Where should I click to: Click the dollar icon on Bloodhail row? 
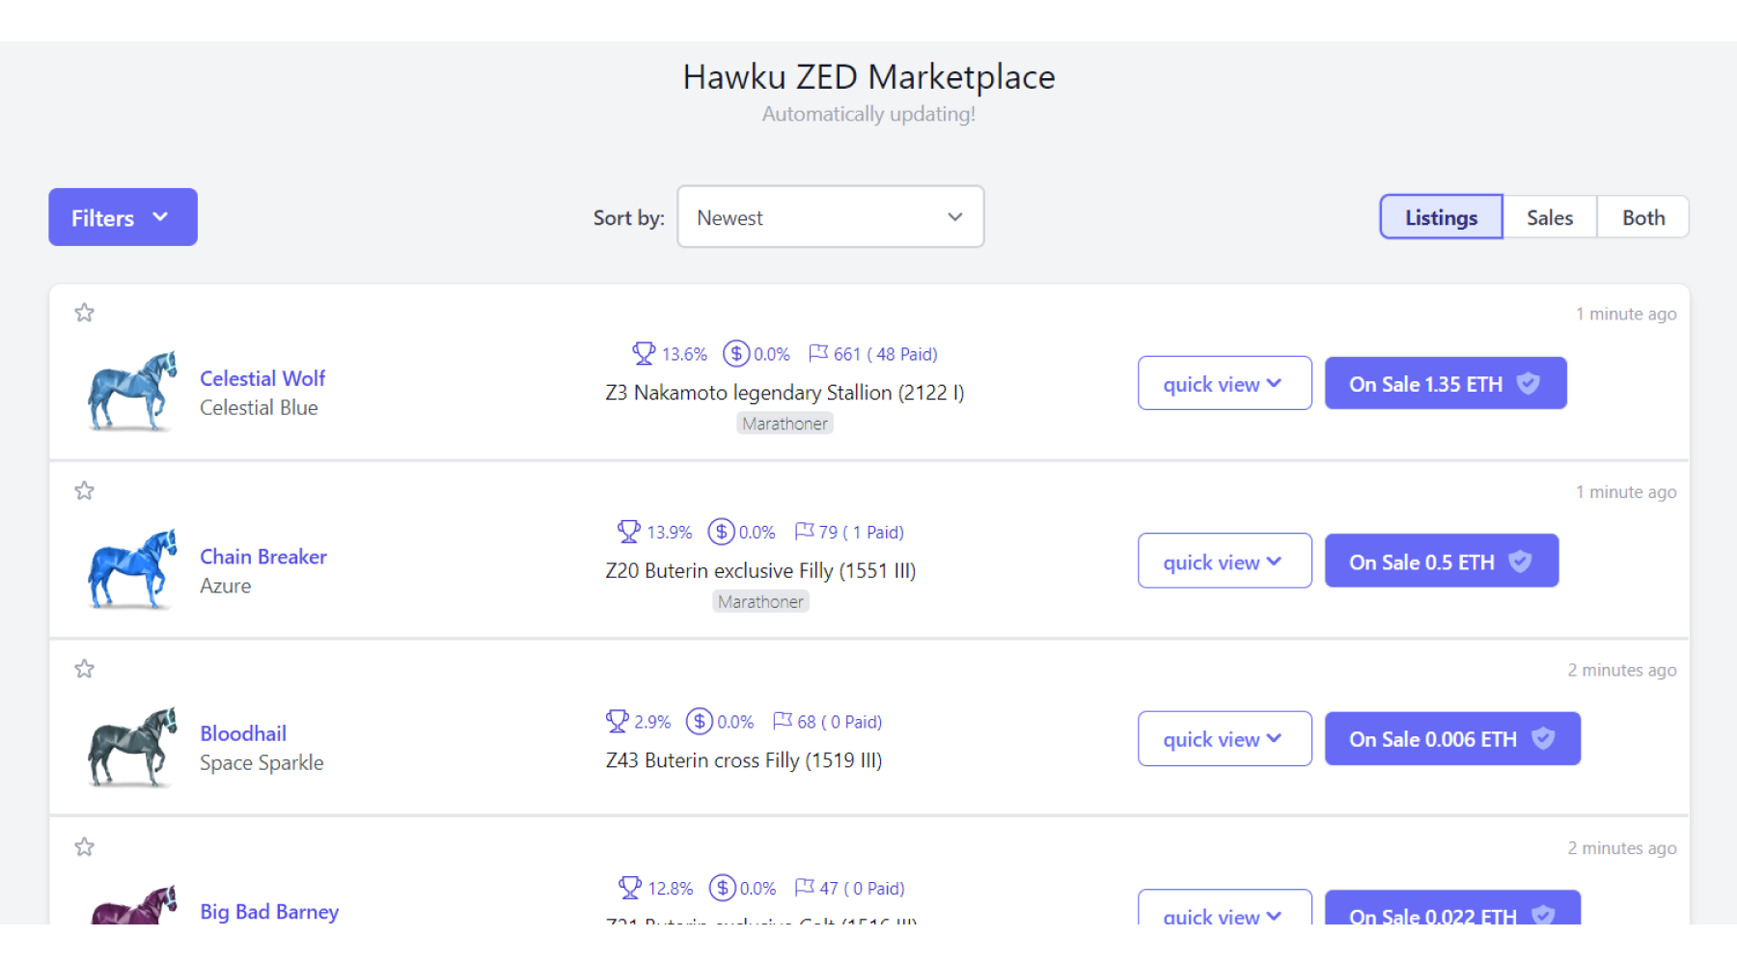click(699, 722)
